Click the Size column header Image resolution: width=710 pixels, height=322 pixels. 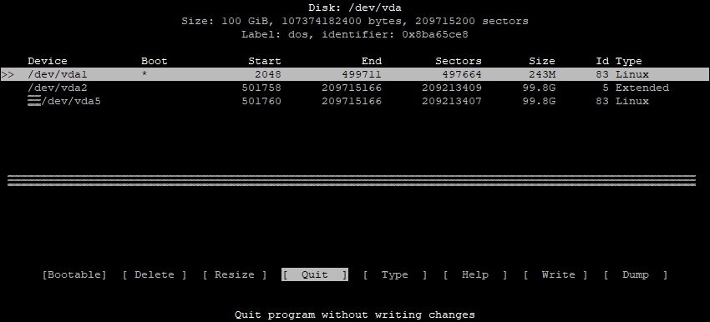[541, 61]
